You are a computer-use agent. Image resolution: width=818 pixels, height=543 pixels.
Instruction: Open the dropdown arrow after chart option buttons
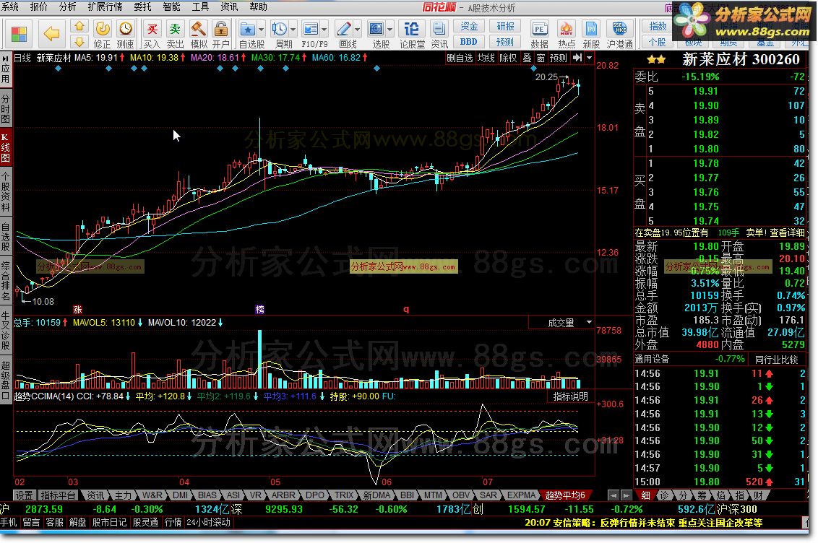tap(590, 58)
